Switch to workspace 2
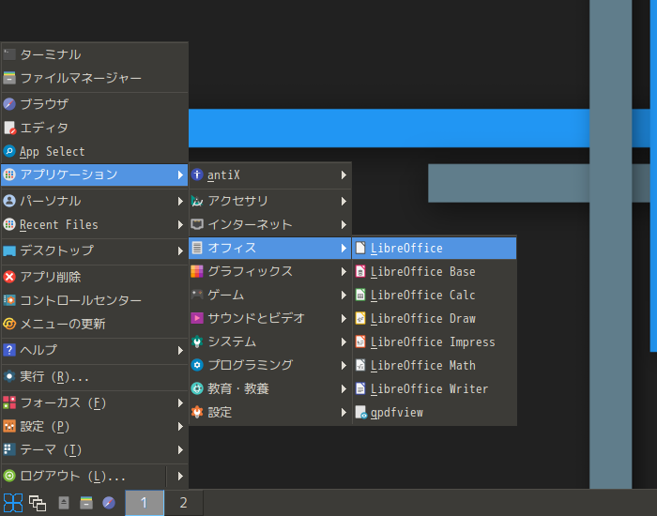 click(x=184, y=503)
